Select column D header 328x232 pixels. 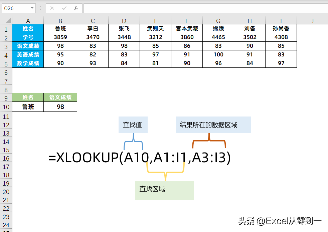tap(124, 21)
